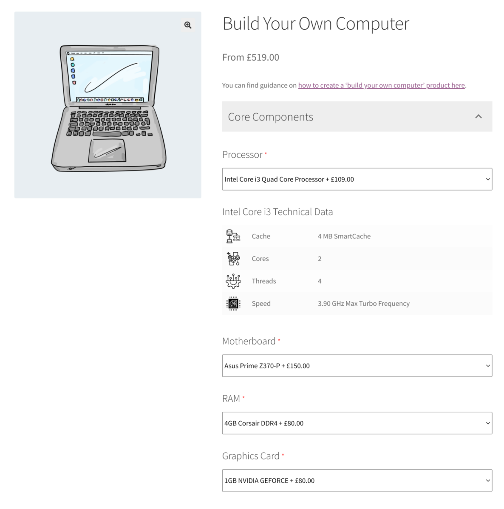
Task: Click the Intel Core i3 Technical Data heading
Action: coord(277,212)
